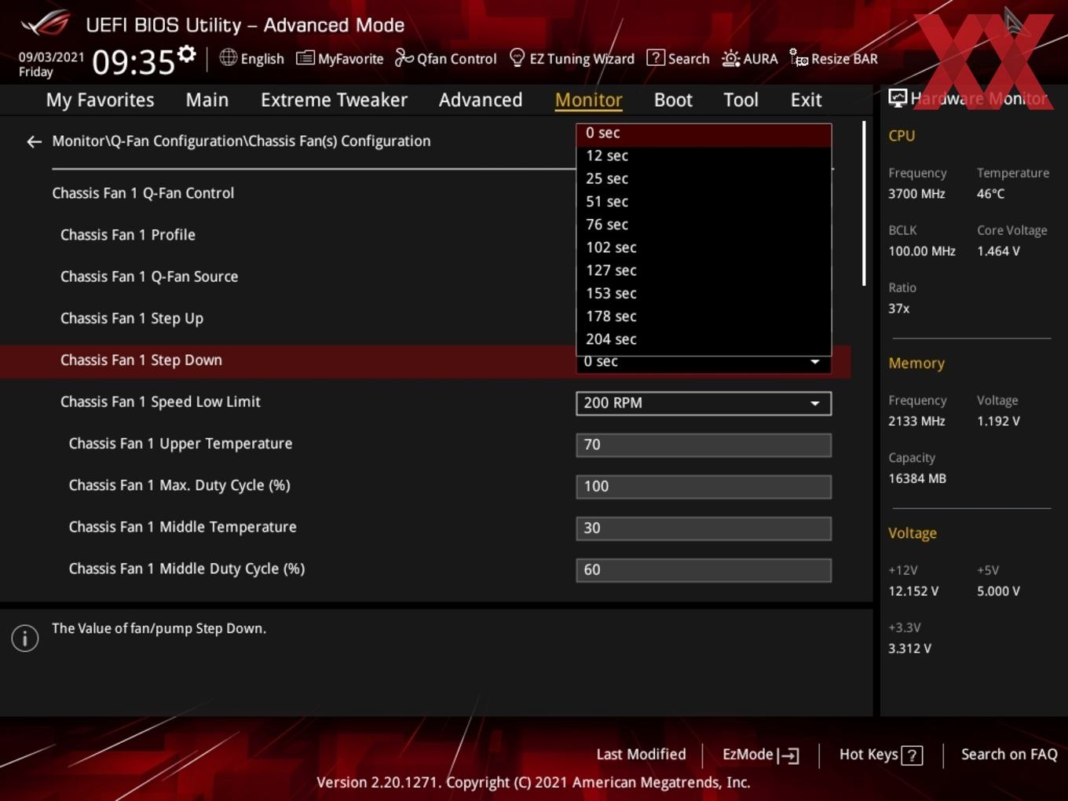
Task: Open the Extreme Tweaker tab
Action: (x=334, y=100)
